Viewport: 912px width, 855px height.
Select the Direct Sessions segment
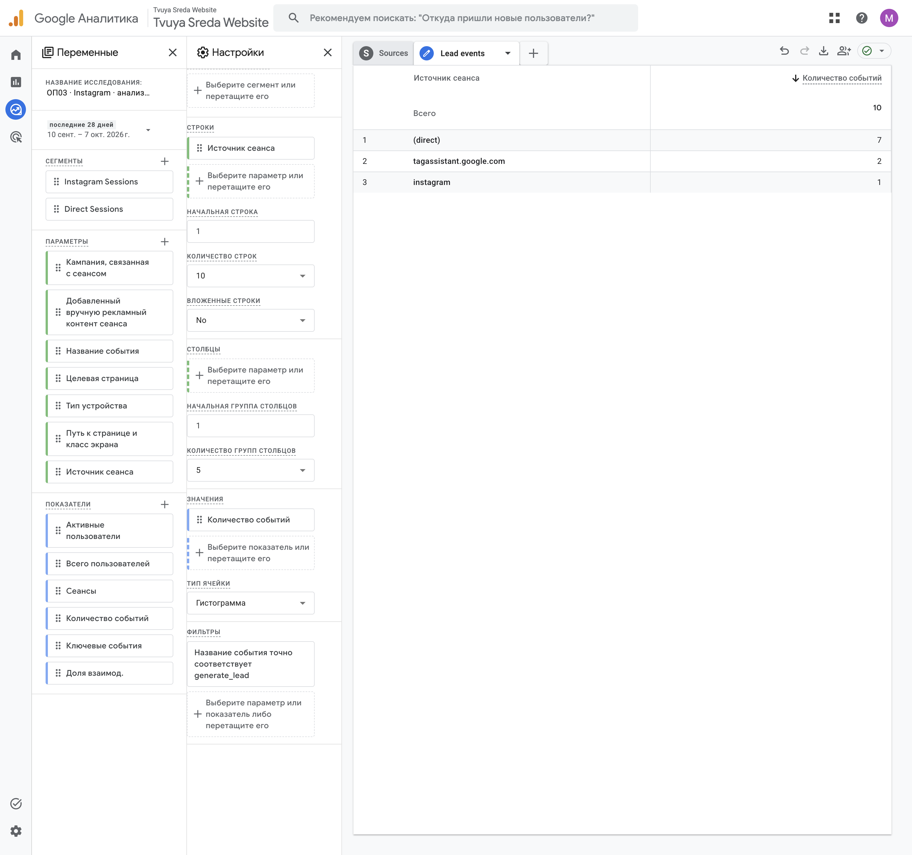pyautogui.click(x=109, y=209)
